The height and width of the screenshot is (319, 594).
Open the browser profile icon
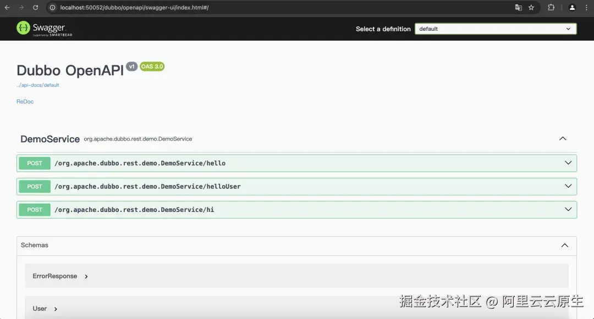click(x=572, y=8)
